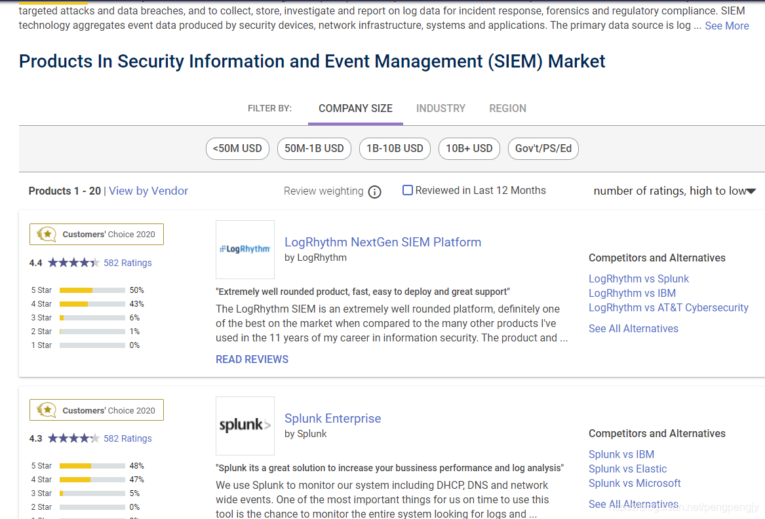Filter by 10B+ USD company size
Screen dimensions: 765x519
[469, 148]
